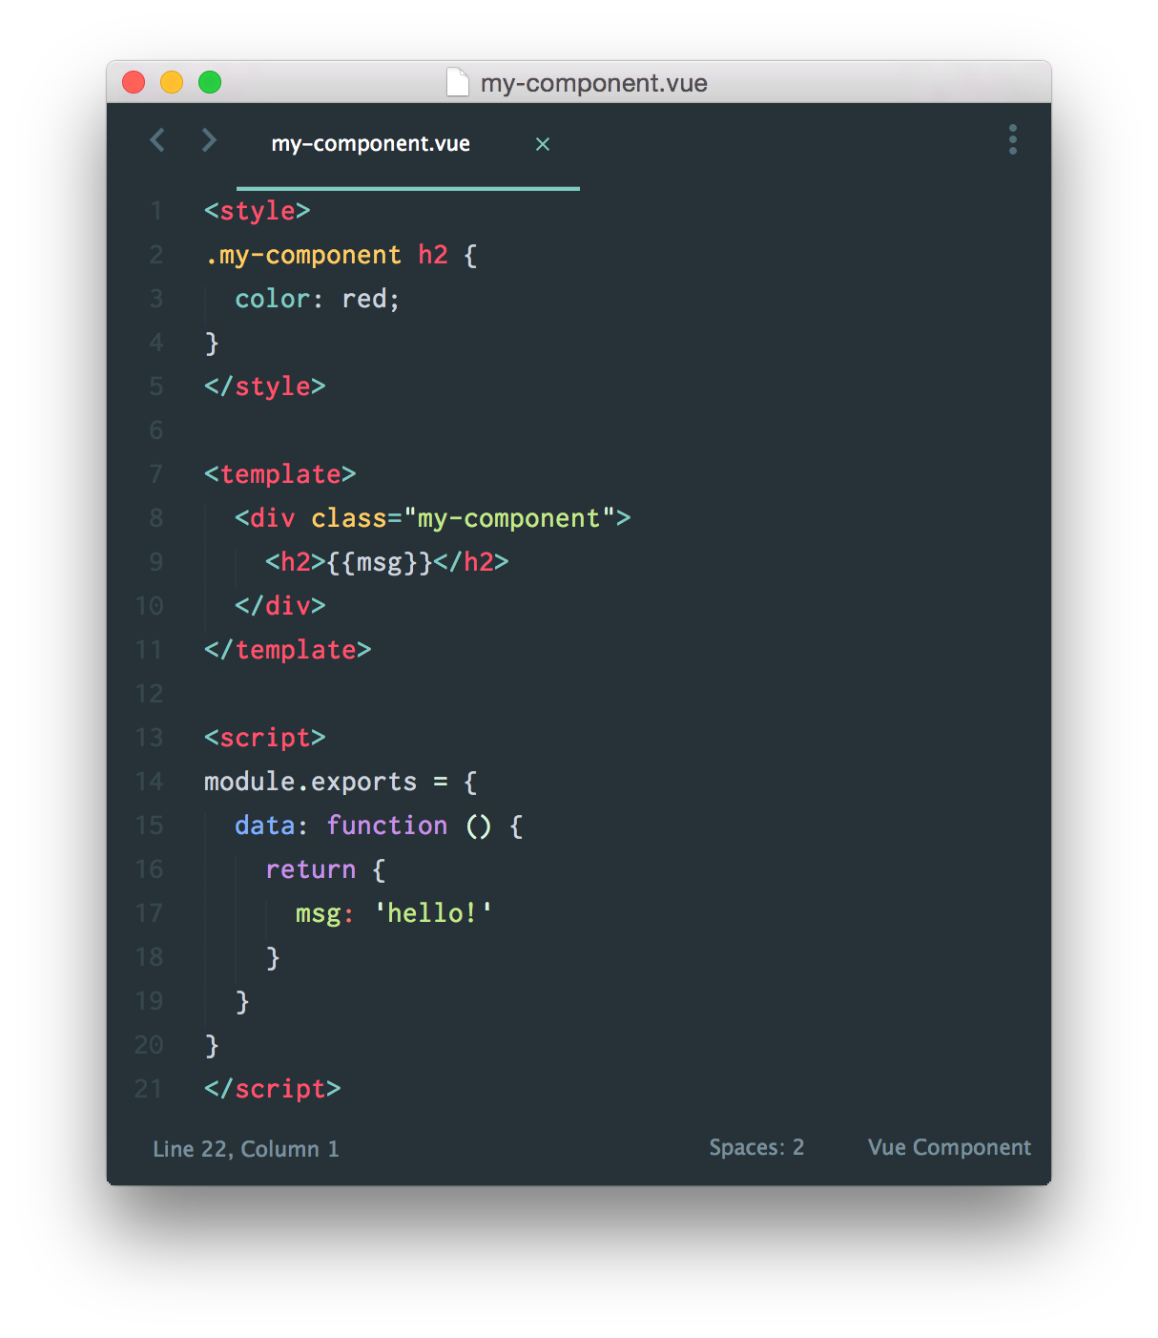Select the my-component.vue tab
The height and width of the screenshot is (1338, 1158).
(x=371, y=143)
